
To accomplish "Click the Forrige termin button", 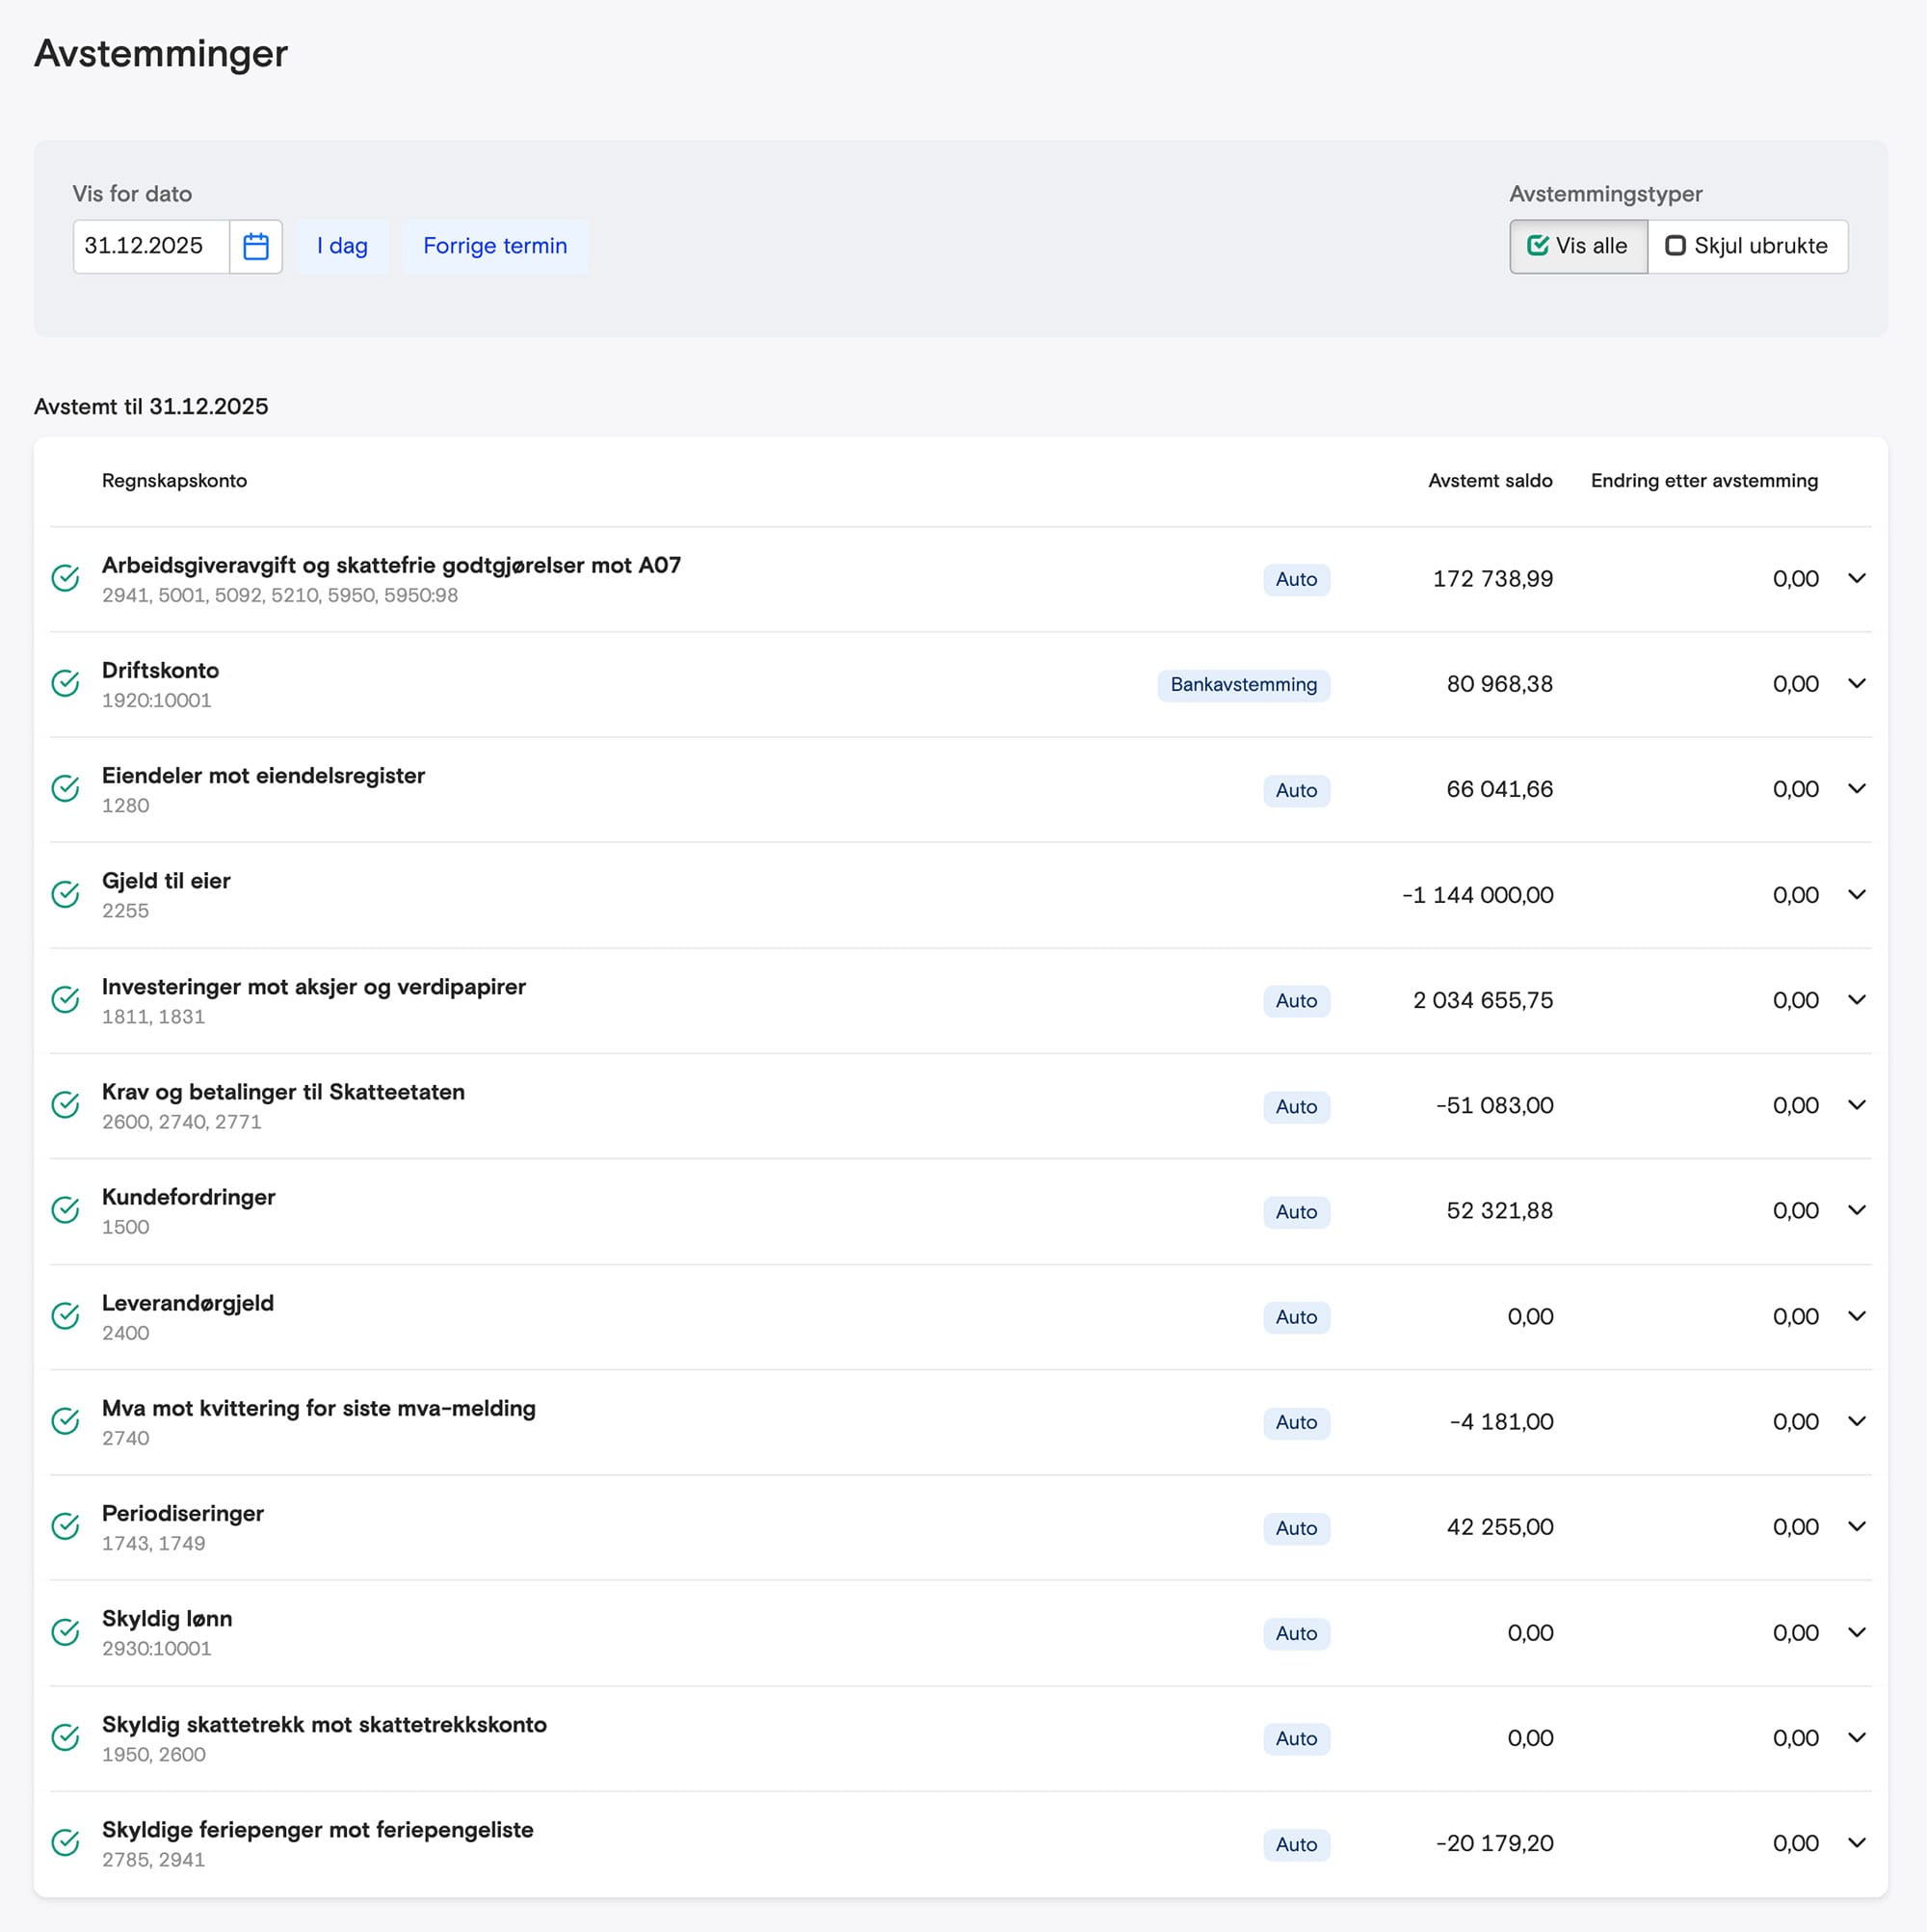I will pyautogui.click(x=495, y=246).
